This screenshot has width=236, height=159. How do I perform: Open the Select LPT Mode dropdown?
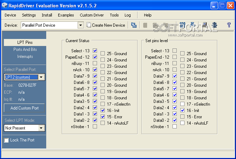point(41,128)
